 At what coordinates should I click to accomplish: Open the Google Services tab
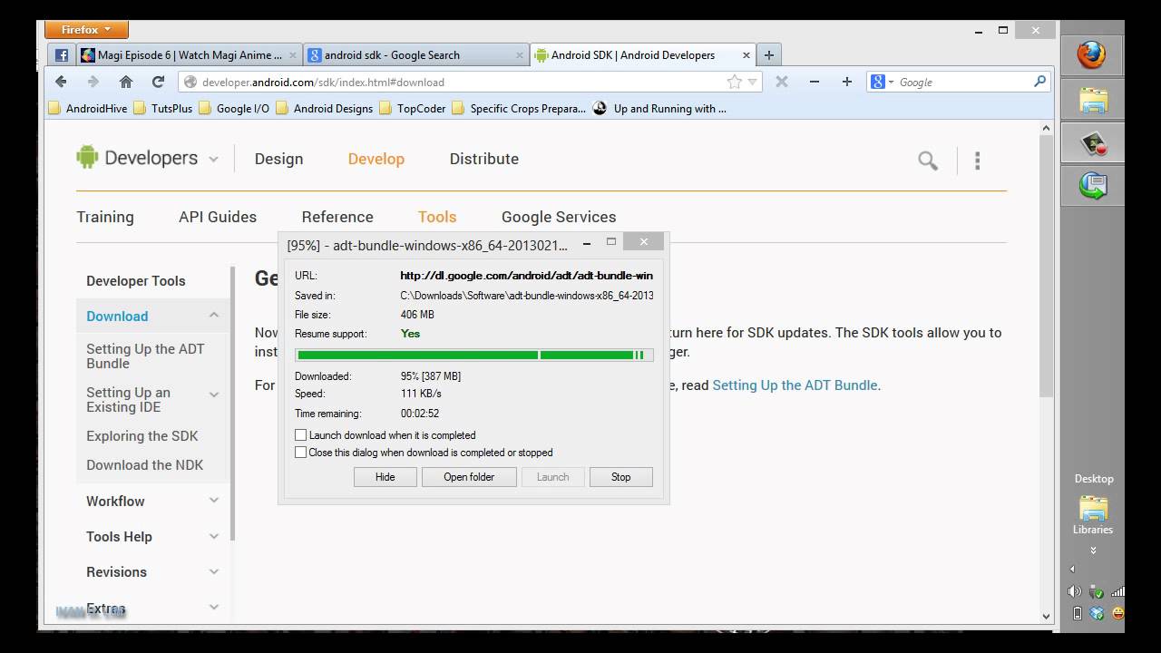(559, 217)
